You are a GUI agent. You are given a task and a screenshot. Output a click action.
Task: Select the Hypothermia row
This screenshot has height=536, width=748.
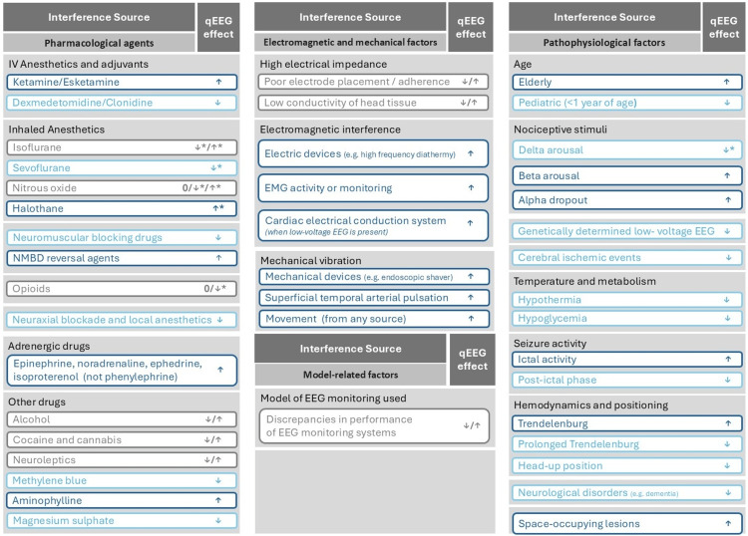coord(627,300)
